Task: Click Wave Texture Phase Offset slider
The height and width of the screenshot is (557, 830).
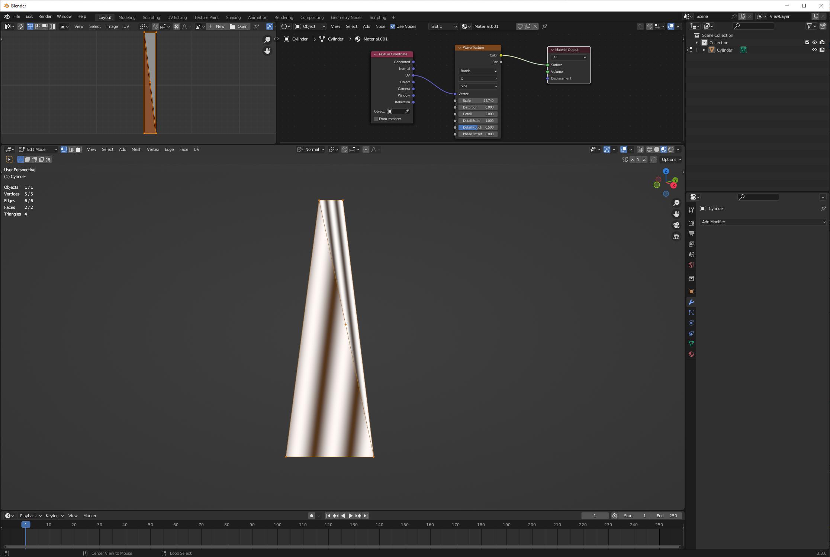Action: tap(478, 134)
